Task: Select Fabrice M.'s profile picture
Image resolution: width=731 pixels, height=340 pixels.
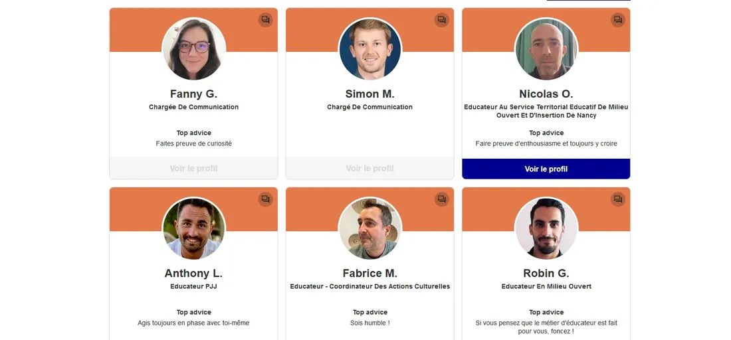Action: pos(370,228)
